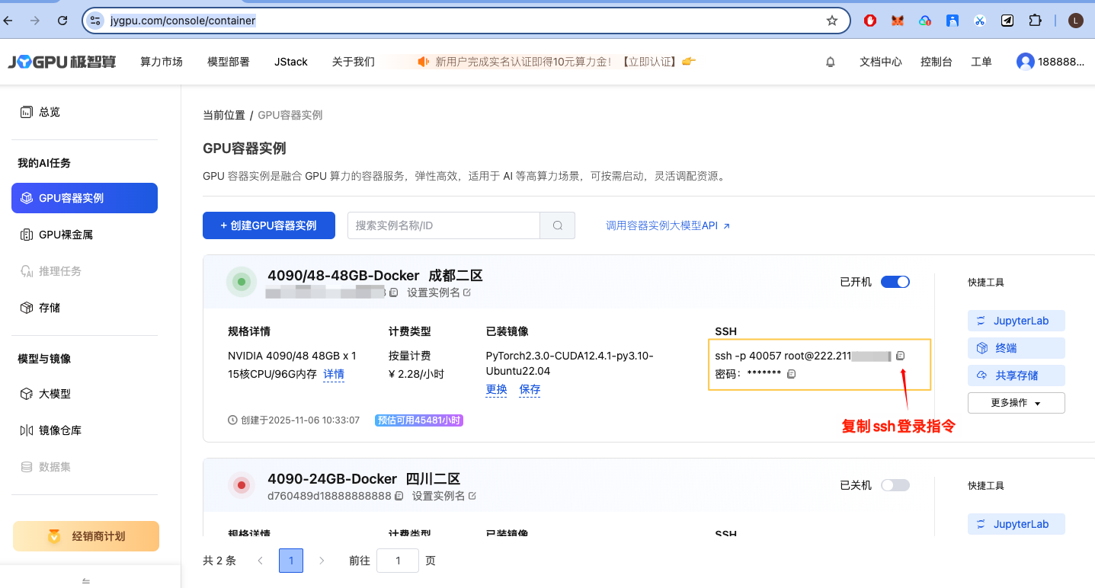Image resolution: width=1095 pixels, height=588 pixels.
Task: Open 详情 spec details link
Action: pyautogui.click(x=334, y=374)
